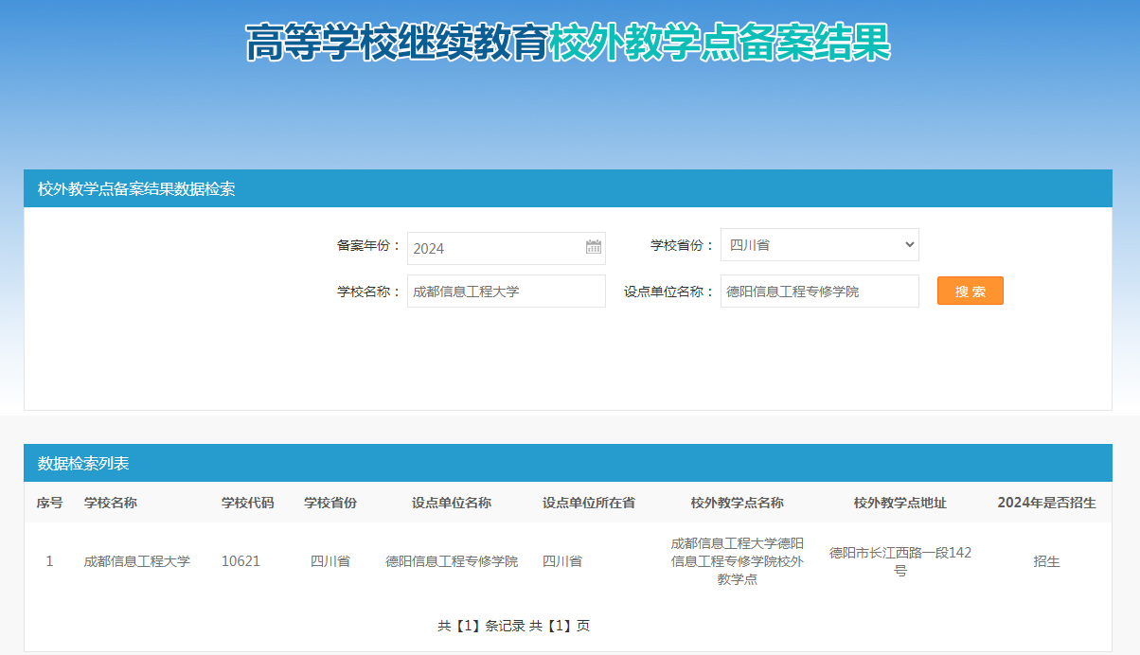Click the 2024年是否招生 column header
Screen dimensions: 1140x655
pos(1046,503)
